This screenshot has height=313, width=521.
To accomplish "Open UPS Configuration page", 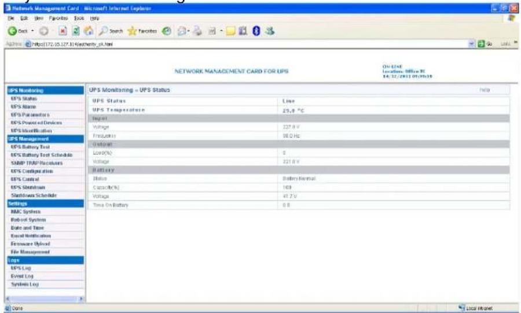I will 32,171.
